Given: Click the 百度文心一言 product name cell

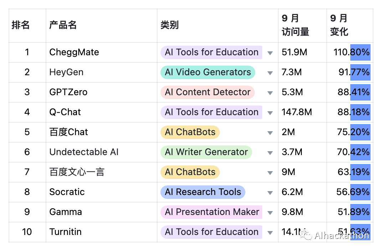Looking at the screenshot, I should click(x=101, y=172).
